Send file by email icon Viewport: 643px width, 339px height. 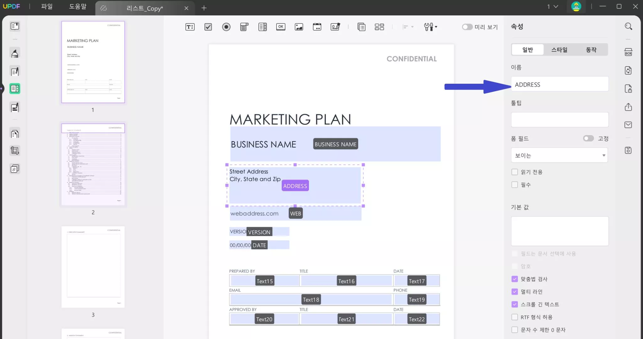[628, 125]
